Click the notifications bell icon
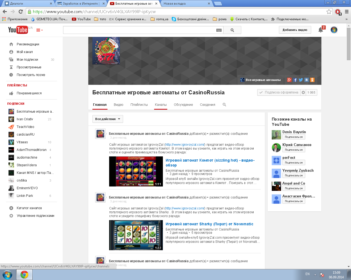Viewport: 351px width, 280px height. tap(320, 30)
